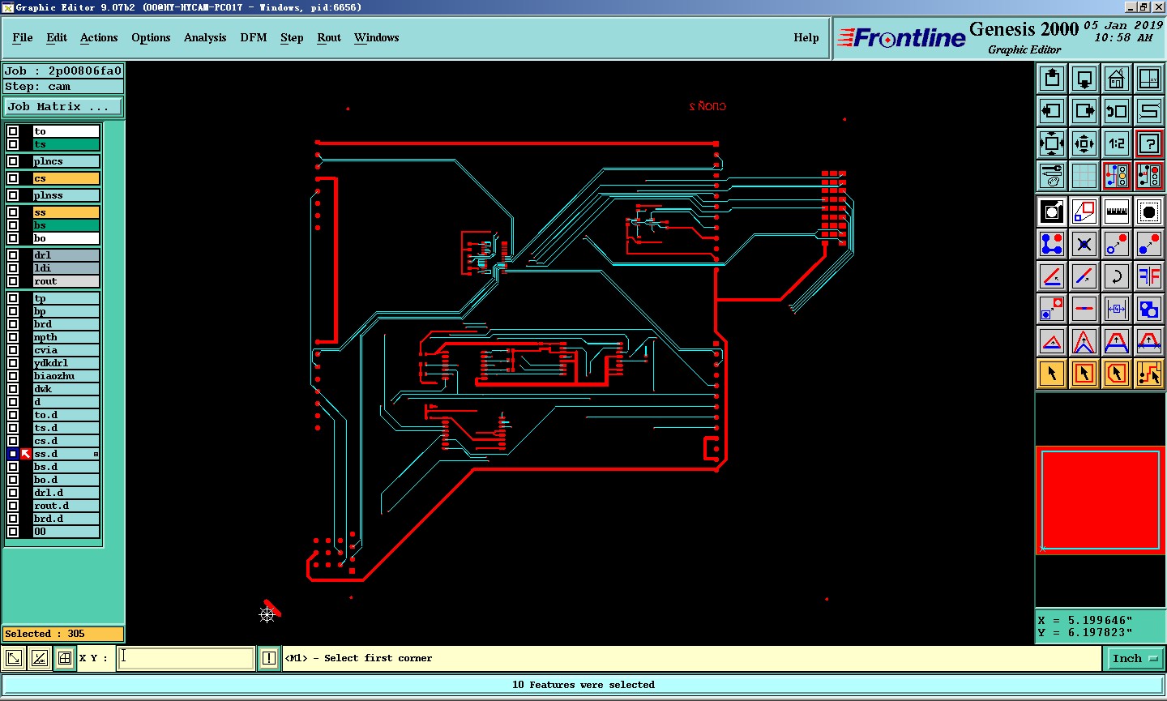Select the rout.d layer row
Image resolution: width=1167 pixels, height=701 pixels.
[x=66, y=506]
